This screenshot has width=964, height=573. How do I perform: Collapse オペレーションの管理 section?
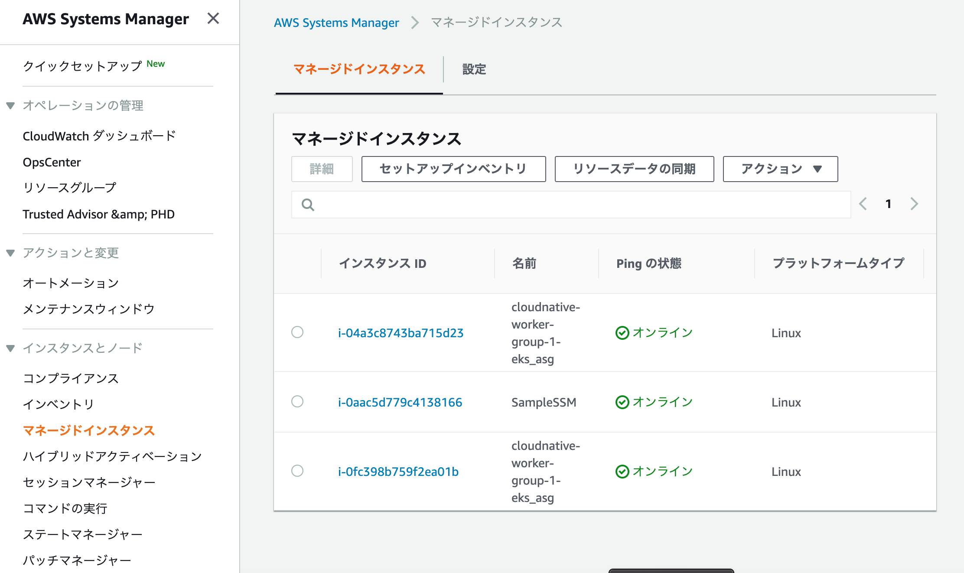(11, 105)
